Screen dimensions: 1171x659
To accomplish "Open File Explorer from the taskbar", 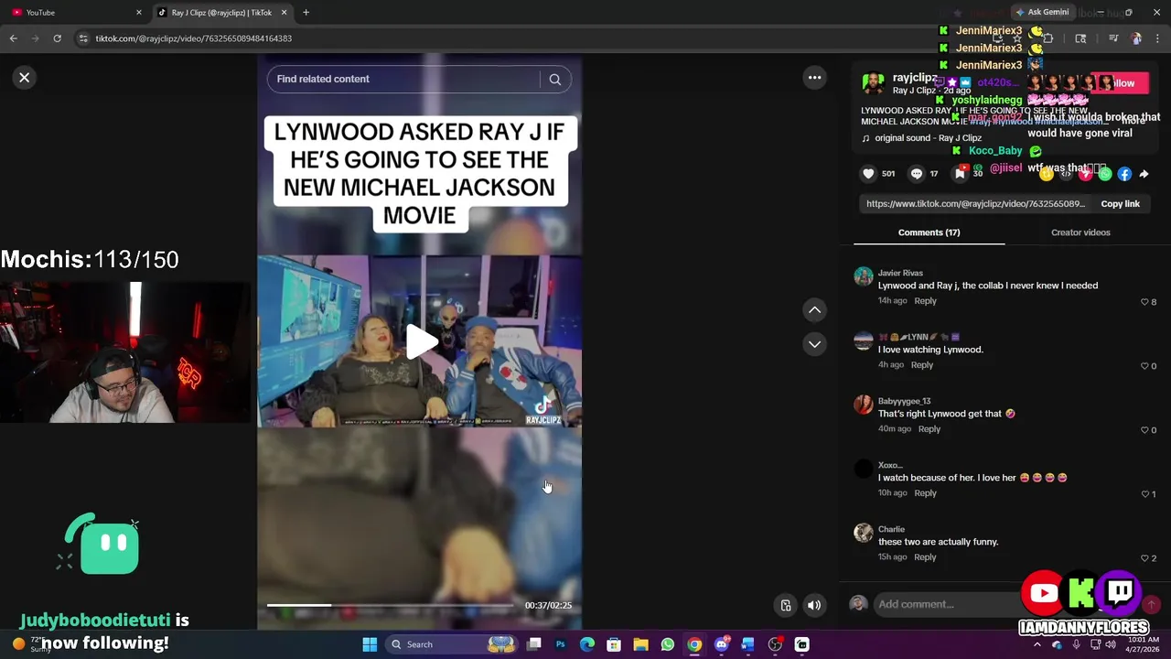I will [x=640, y=644].
